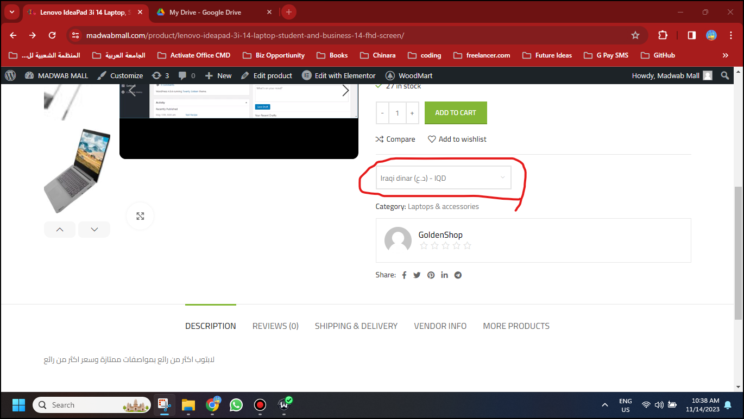
Task: Open the Chrome extensions puzzle icon
Action: (663, 35)
